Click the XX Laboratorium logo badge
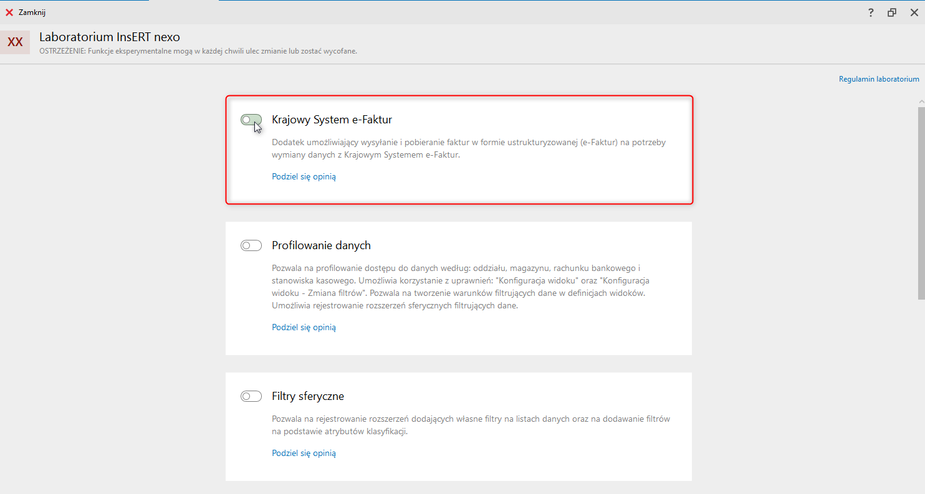This screenshot has height=494, width=925. (15, 42)
